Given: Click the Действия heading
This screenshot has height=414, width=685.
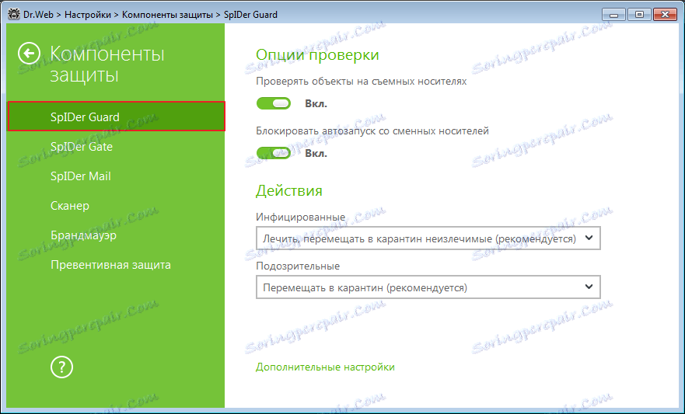Looking at the screenshot, I should [288, 190].
